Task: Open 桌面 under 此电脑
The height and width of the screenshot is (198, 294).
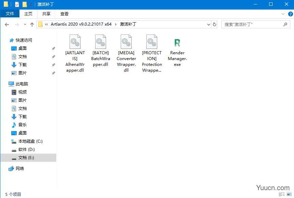Action: point(23,133)
